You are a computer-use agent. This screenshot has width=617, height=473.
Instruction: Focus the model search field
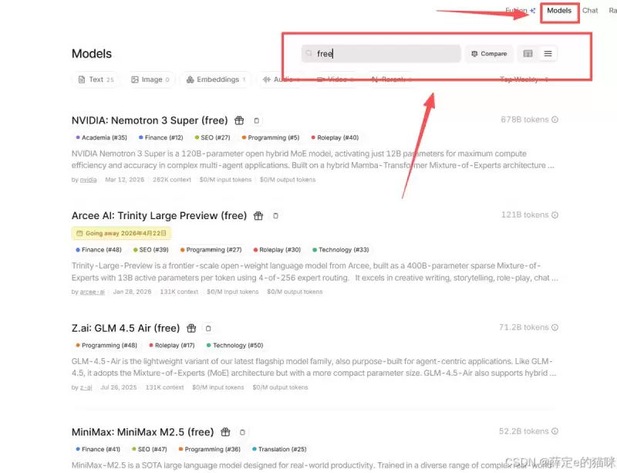click(381, 53)
